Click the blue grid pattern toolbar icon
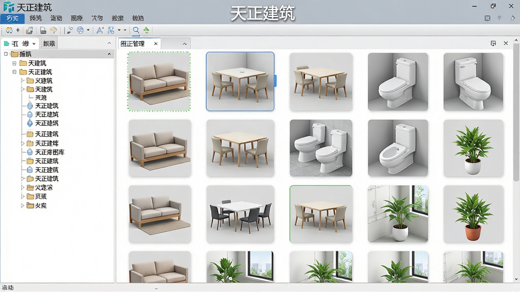This screenshot has height=292, width=520. tap(111, 30)
